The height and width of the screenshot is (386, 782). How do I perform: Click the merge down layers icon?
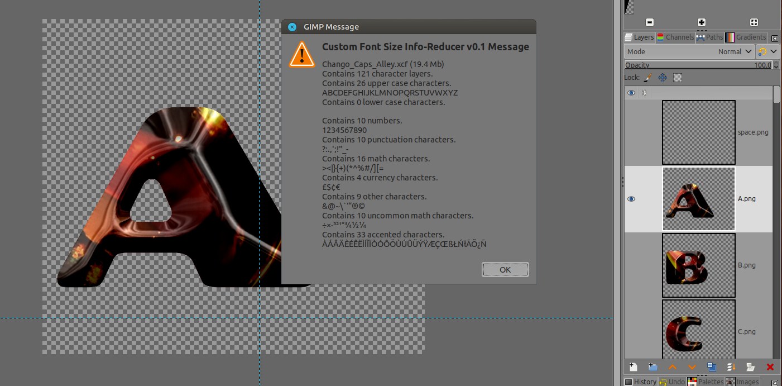(731, 367)
